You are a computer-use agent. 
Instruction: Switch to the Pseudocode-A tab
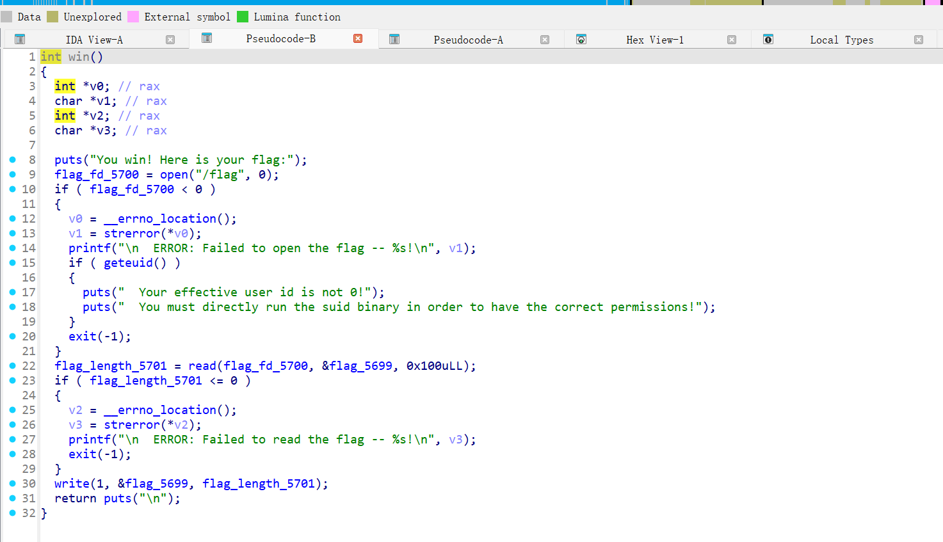tap(468, 40)
